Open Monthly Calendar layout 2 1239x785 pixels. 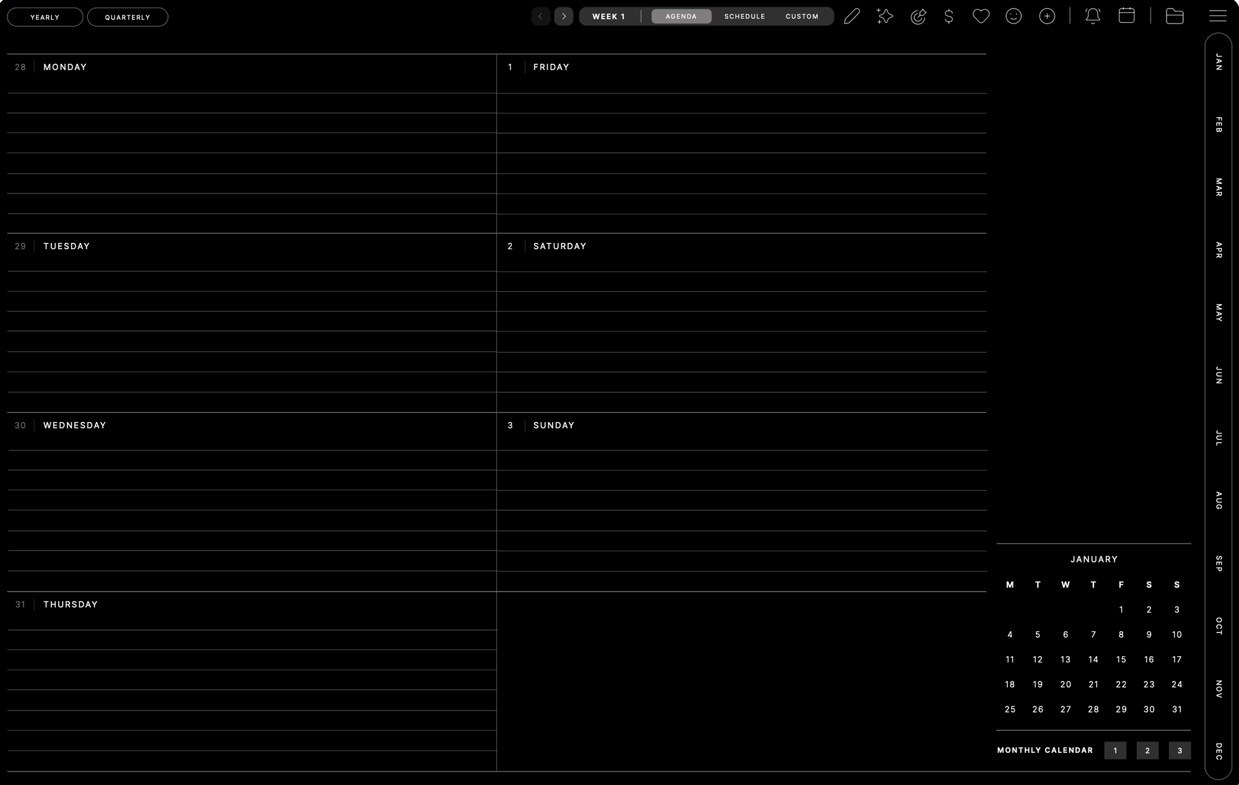(1147, 750)
